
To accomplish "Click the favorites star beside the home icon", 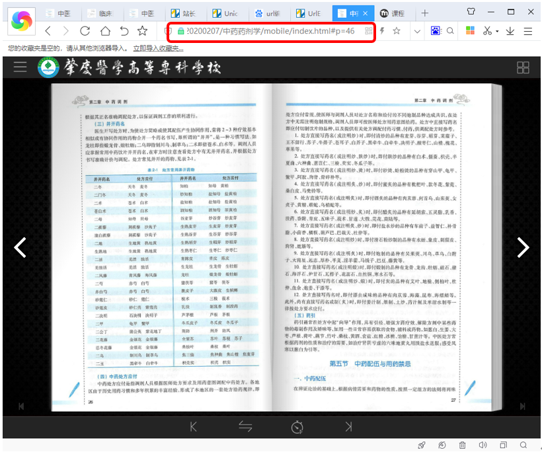I will tap(142, 31).
